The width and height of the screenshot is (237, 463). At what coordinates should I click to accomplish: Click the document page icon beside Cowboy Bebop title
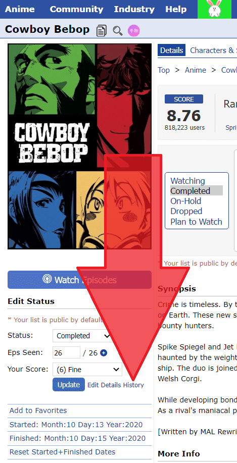(102, 30)
